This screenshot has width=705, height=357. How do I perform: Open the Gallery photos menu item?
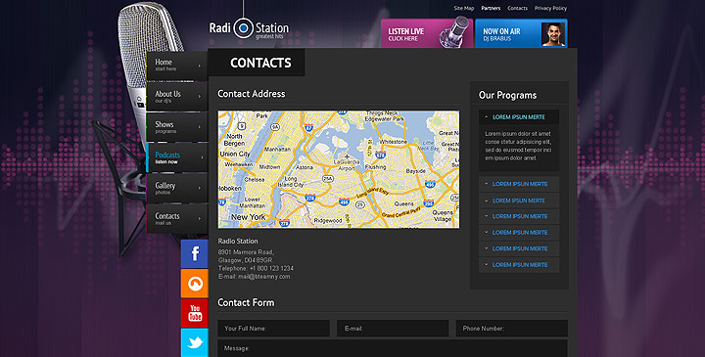pos(176,188)
